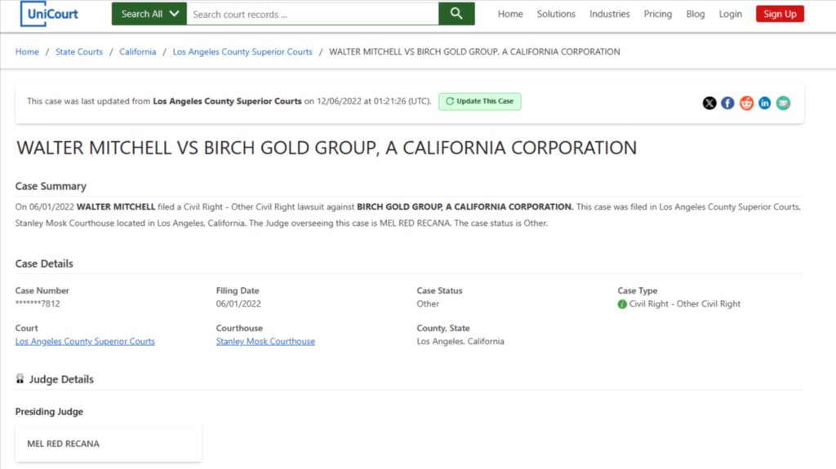The width and height of the screenshot is (836, 469).
Task: Click the case number ending 7812
Action: point(38,303)
